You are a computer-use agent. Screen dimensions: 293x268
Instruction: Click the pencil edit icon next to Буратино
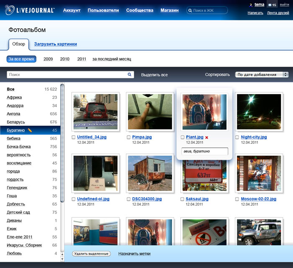[30, 130]
